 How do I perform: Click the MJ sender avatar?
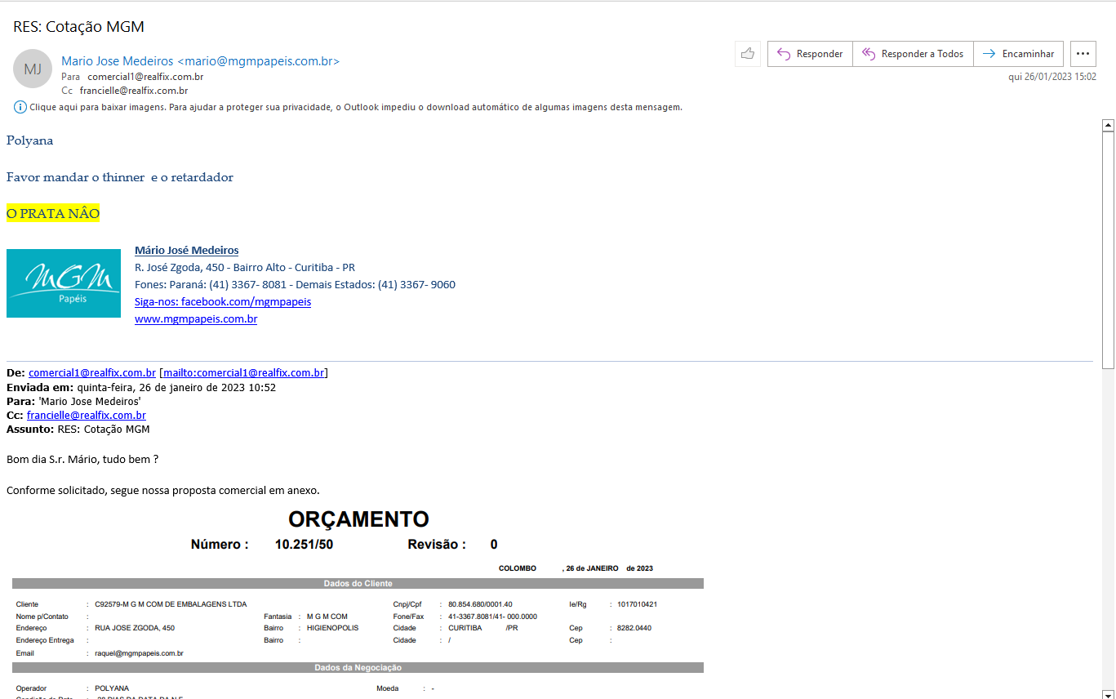click(33, 69)
